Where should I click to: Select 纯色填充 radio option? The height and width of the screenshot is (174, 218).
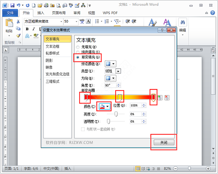(78, 52)
